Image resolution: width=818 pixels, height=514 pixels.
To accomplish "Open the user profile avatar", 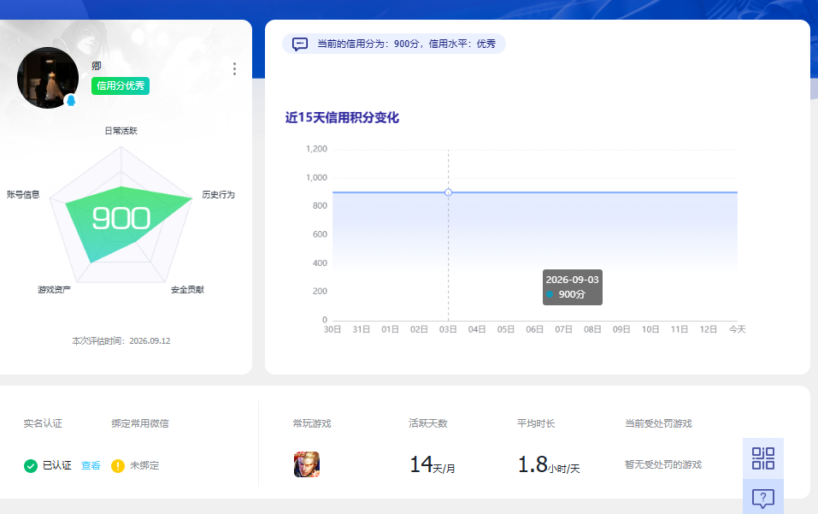I will pyautogui.click(x=48, y=78).
